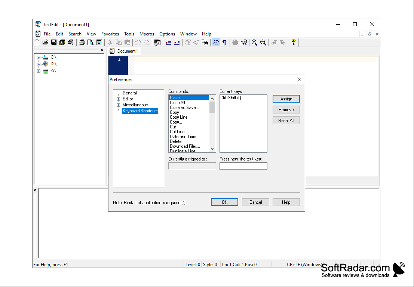Click the Increase Indent toolbar icon

coord(177,43)
